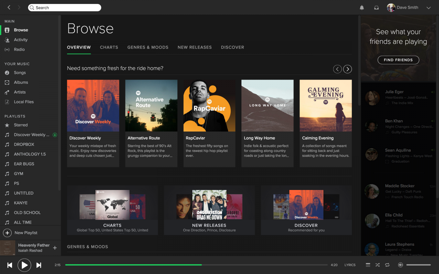Mute using the volume speaker icon
This screenshot has width=439, height=274.
click(401, 265)
